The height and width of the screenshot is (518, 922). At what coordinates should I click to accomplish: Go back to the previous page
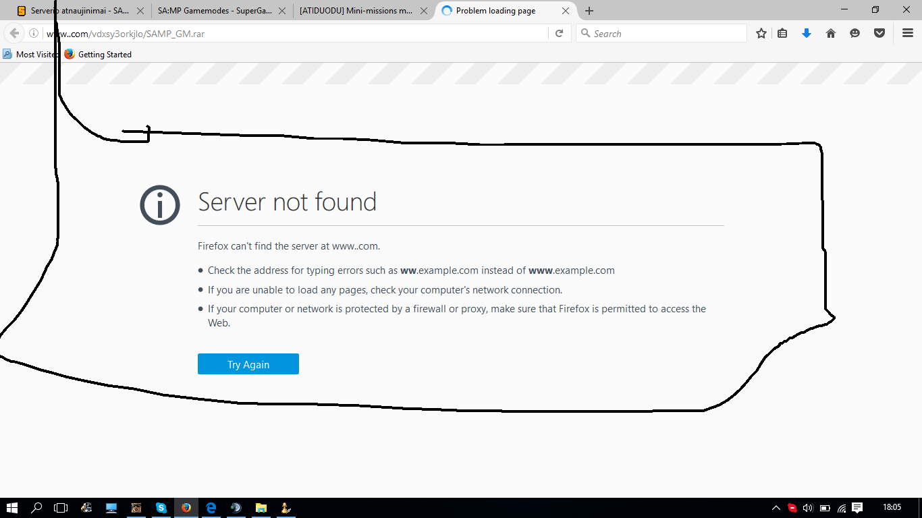click(14, 33)
